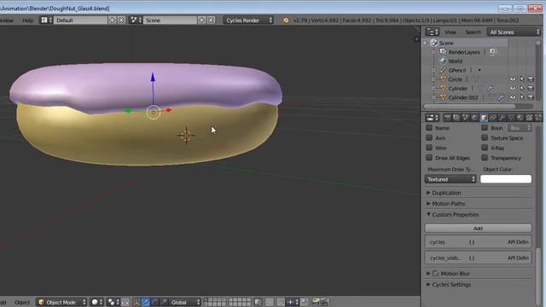Enable the Wire display checkbox
546x307 pixels.
[x=429, y=148]
